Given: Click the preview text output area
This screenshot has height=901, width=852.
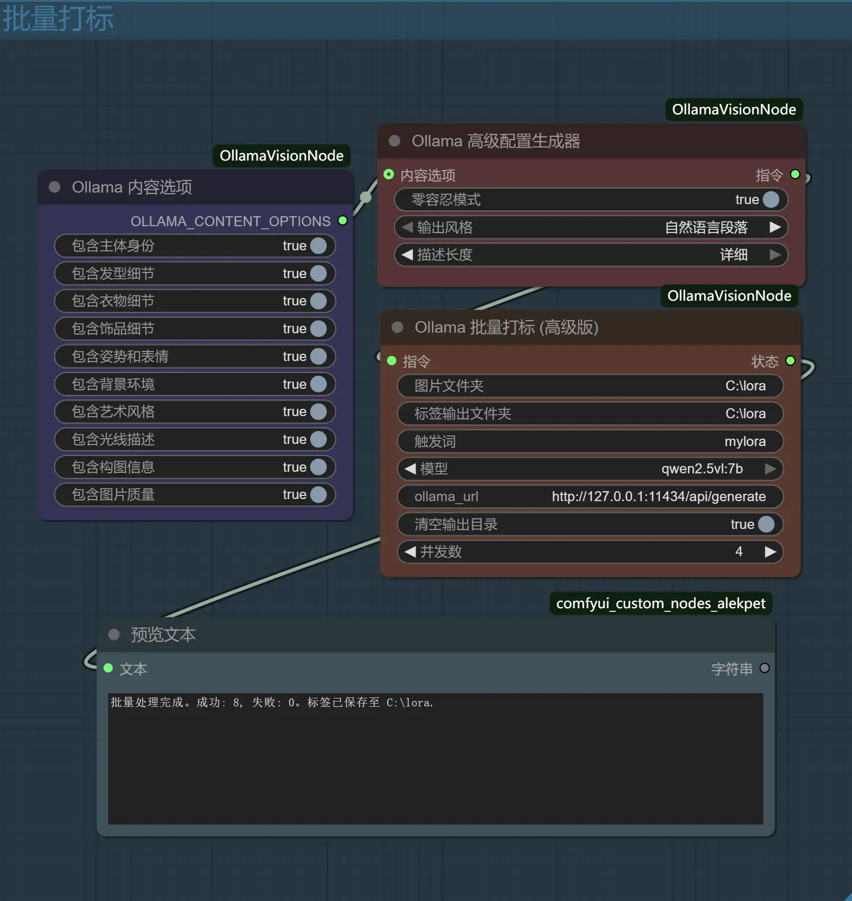Looking at the screenshot, I should click(x=435, y=759).
